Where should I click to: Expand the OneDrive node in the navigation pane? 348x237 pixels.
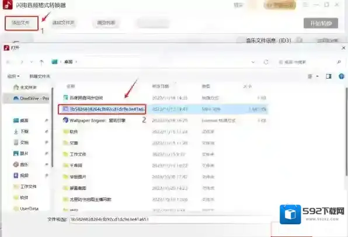pos(8,98)
